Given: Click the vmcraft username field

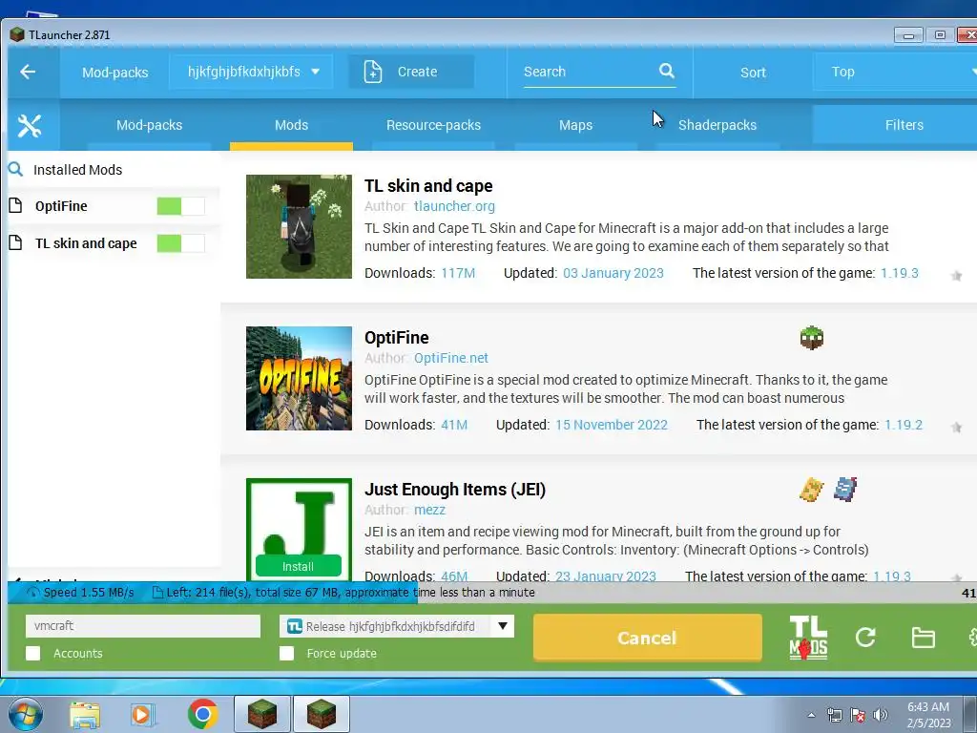Looking at the screenshot, I should [x=143, y=626].
